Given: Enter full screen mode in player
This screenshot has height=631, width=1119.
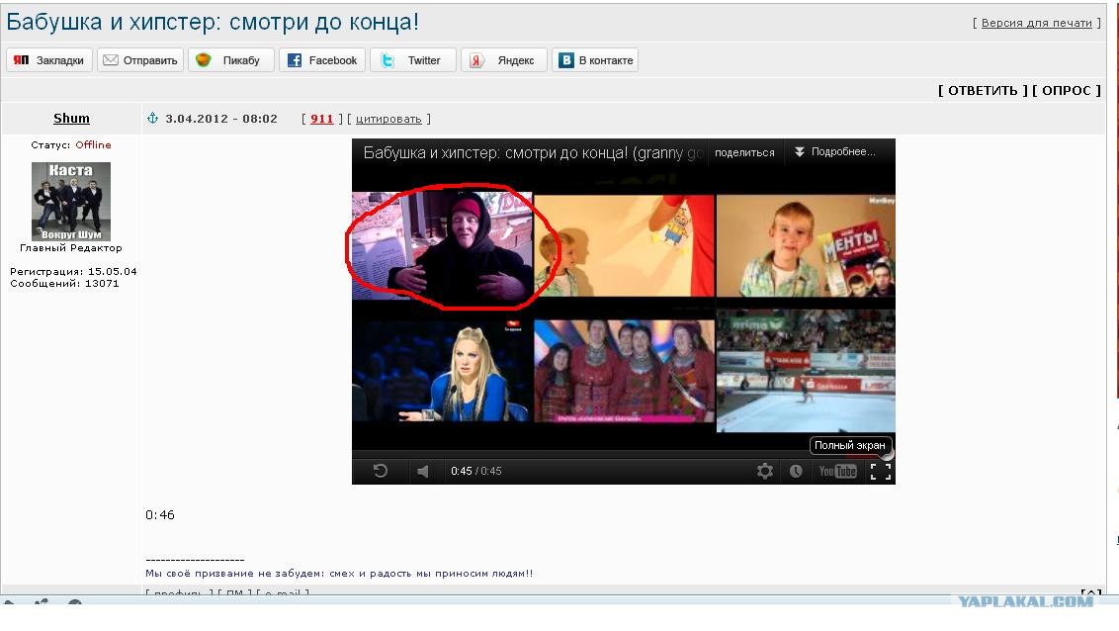Looking at the screenshot, I should click(x=880, y=472).
